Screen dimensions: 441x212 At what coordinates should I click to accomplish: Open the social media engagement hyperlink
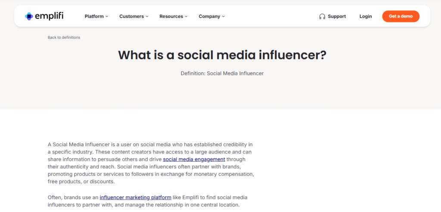194,159
